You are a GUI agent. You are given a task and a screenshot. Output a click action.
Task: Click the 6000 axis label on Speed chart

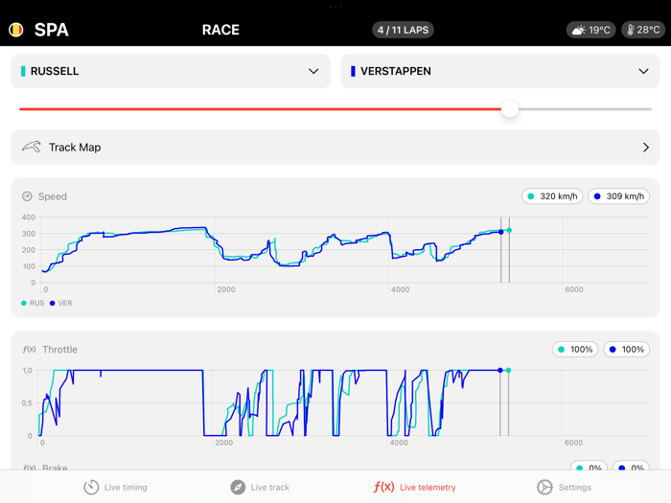574,289
